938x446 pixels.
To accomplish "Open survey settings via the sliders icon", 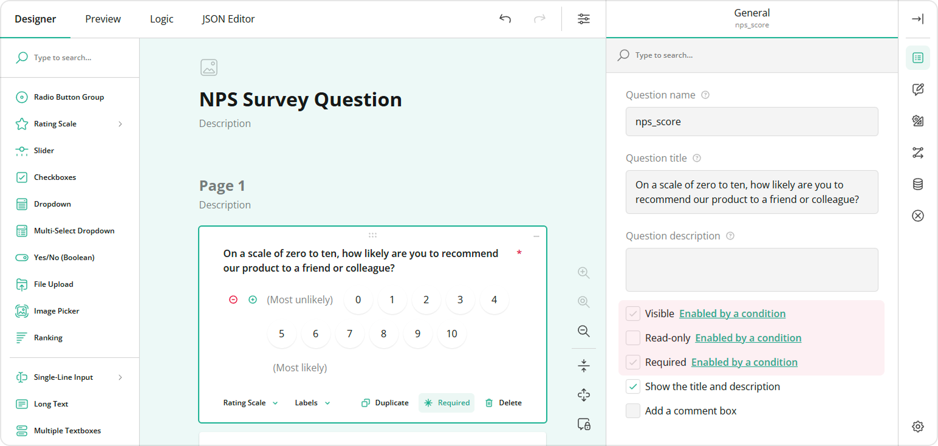I will 583,19.
